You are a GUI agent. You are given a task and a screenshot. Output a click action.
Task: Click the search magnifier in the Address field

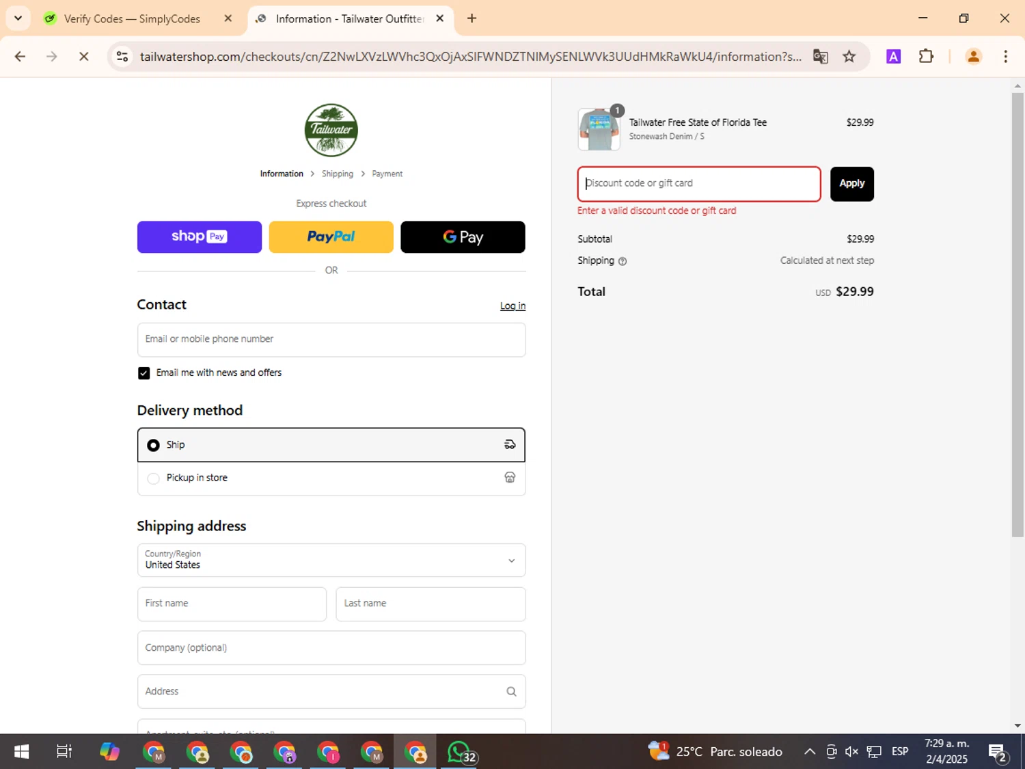click(511, 692)
